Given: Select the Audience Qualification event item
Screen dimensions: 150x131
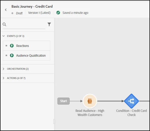Looking at the screenshot, I should pos(27,56).
